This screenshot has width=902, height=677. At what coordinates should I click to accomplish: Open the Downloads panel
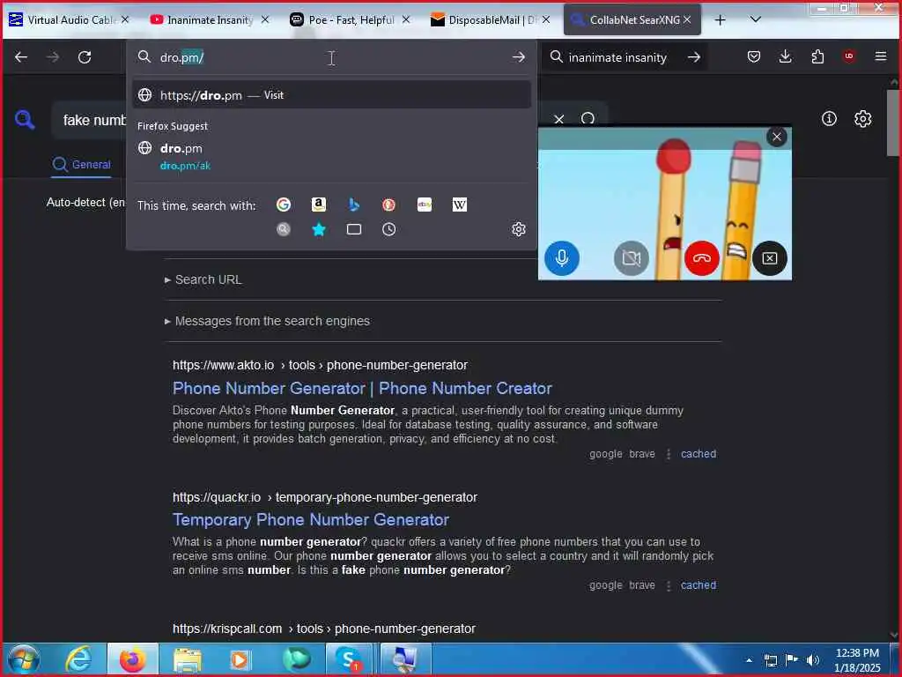pyautogui.click(x=785, y=56)
